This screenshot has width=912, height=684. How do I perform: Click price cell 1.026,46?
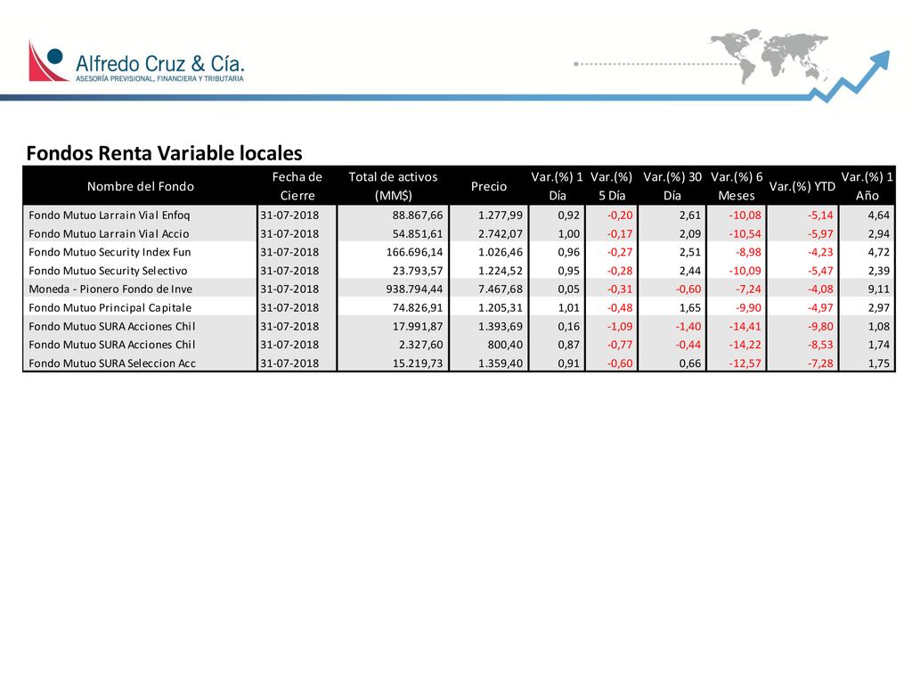coord(501,252)
